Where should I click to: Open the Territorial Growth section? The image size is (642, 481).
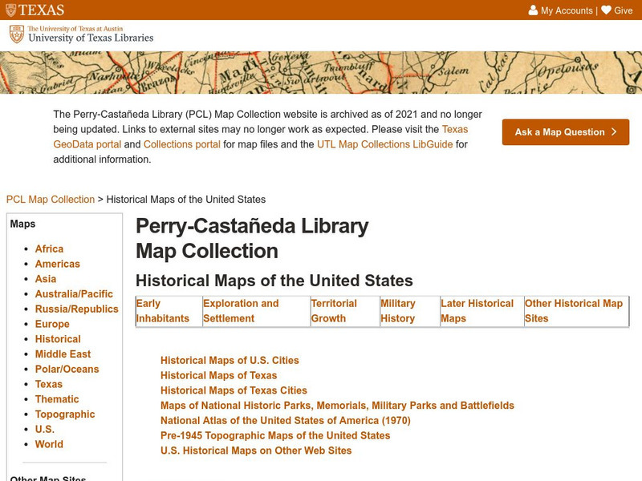pyautogui.click(x=334, y=310)
